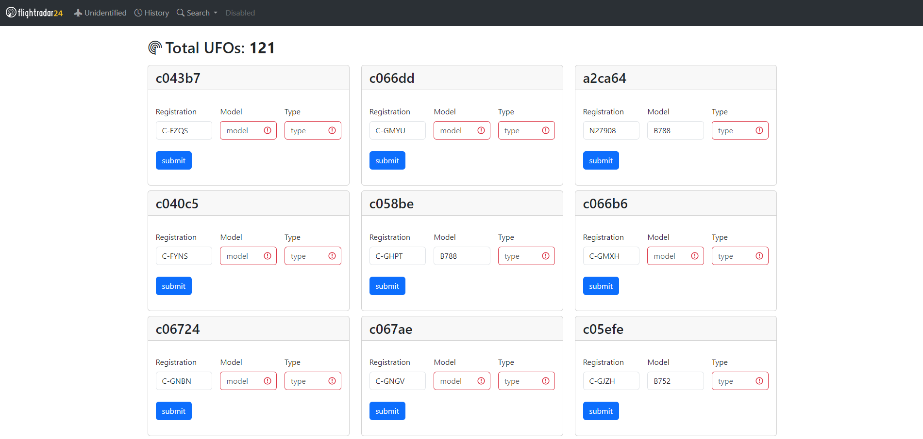
Task: Click Type field in c058be card
Action: pos(526,256)
